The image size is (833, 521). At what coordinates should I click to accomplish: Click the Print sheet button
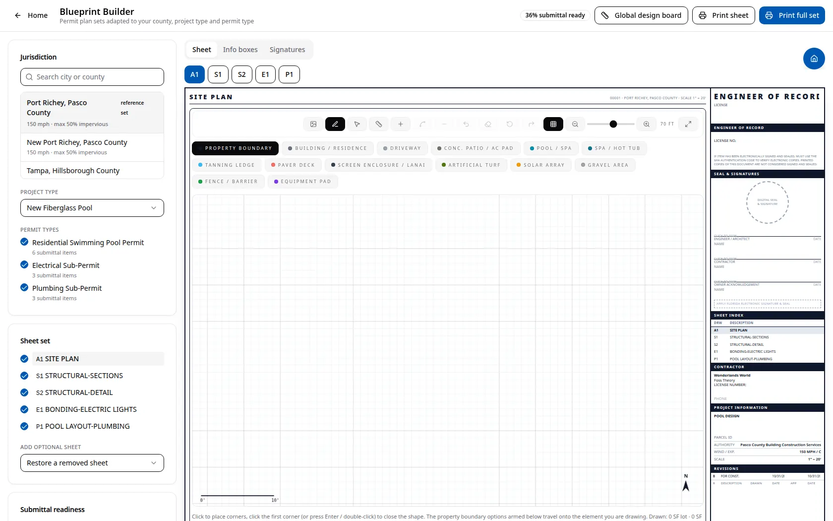pyautogui.click(x=723, y=15)
